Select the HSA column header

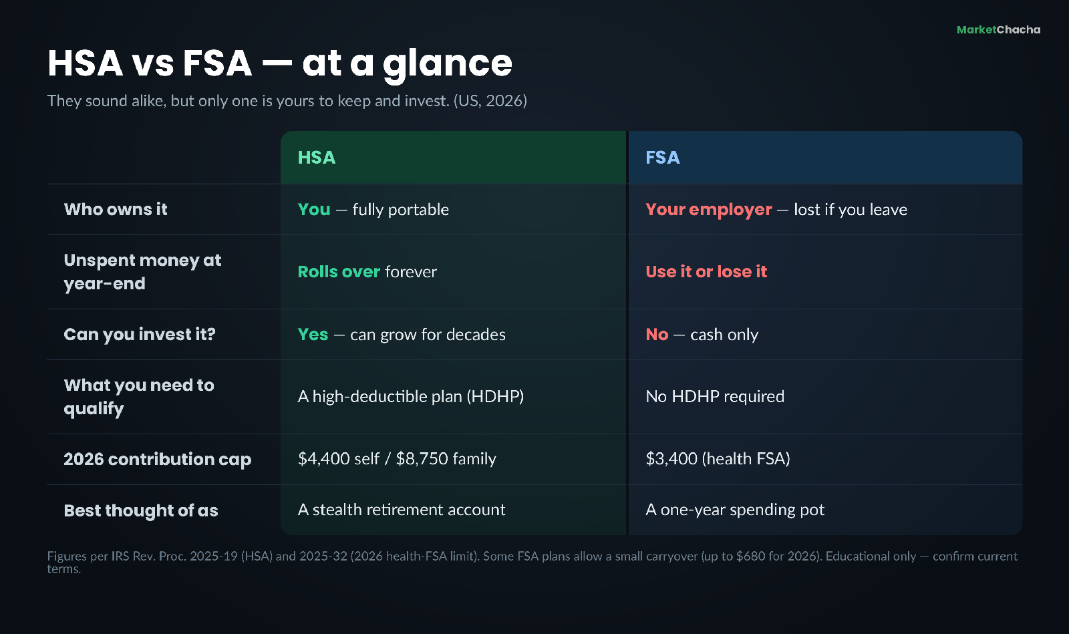click(317, 158)
